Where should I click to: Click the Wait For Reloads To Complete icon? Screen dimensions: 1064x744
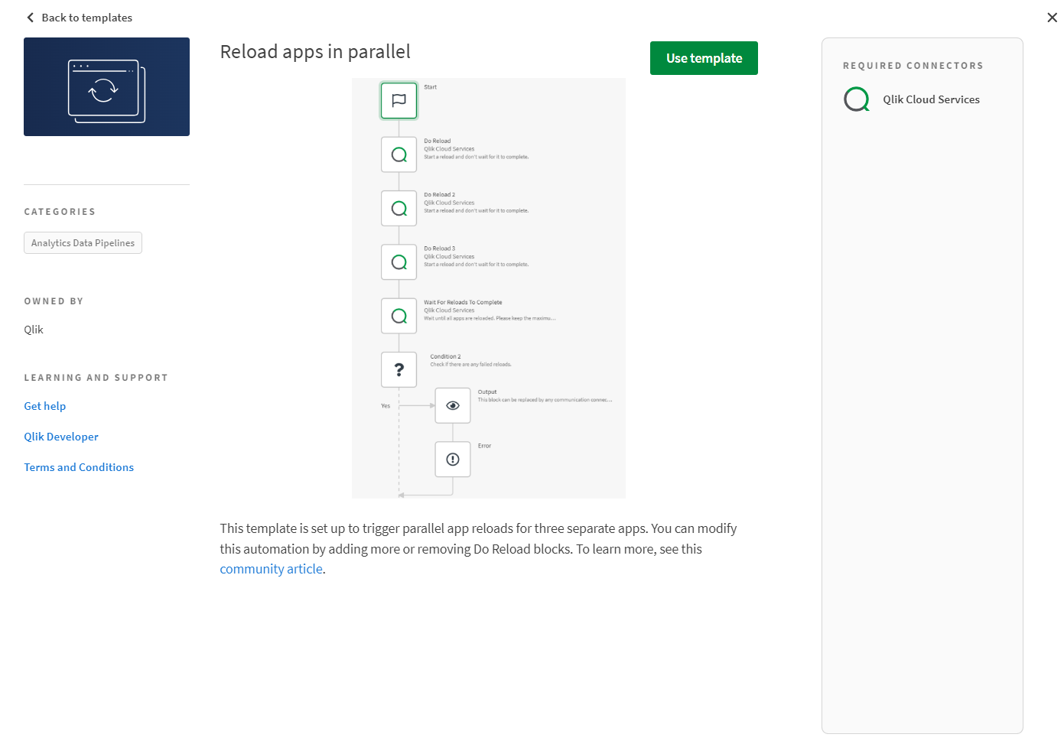(x=399, y=316)
